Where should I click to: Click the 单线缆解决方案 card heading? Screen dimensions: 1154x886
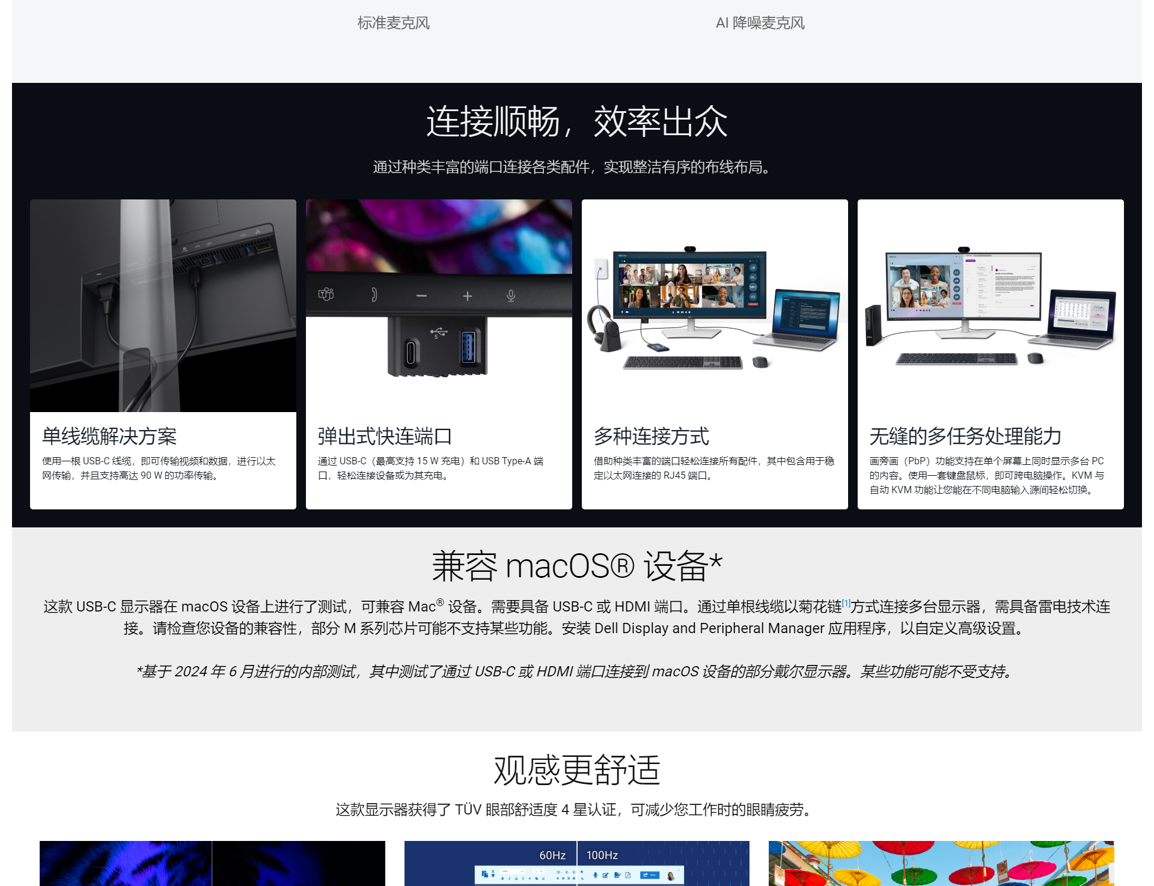[109, 436]
